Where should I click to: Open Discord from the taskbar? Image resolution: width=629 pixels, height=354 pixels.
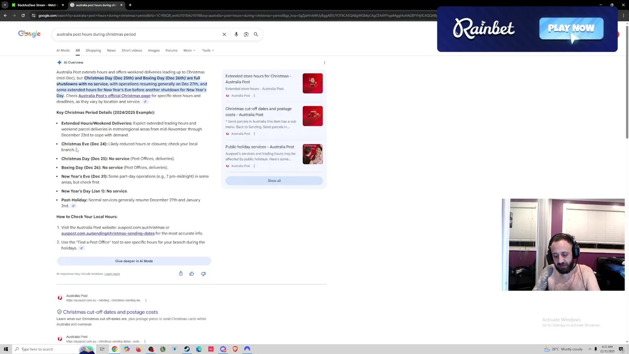pyautogui.click(x=223, y=349)
